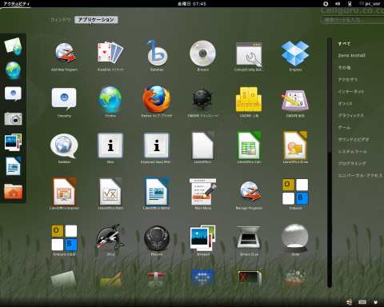Open Empathy from the favorites dock

(13, 94)
